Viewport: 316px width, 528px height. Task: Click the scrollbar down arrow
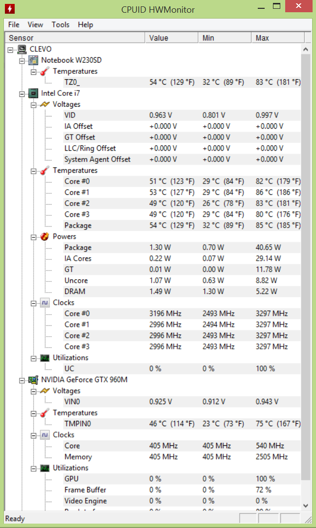pos(306,505)
